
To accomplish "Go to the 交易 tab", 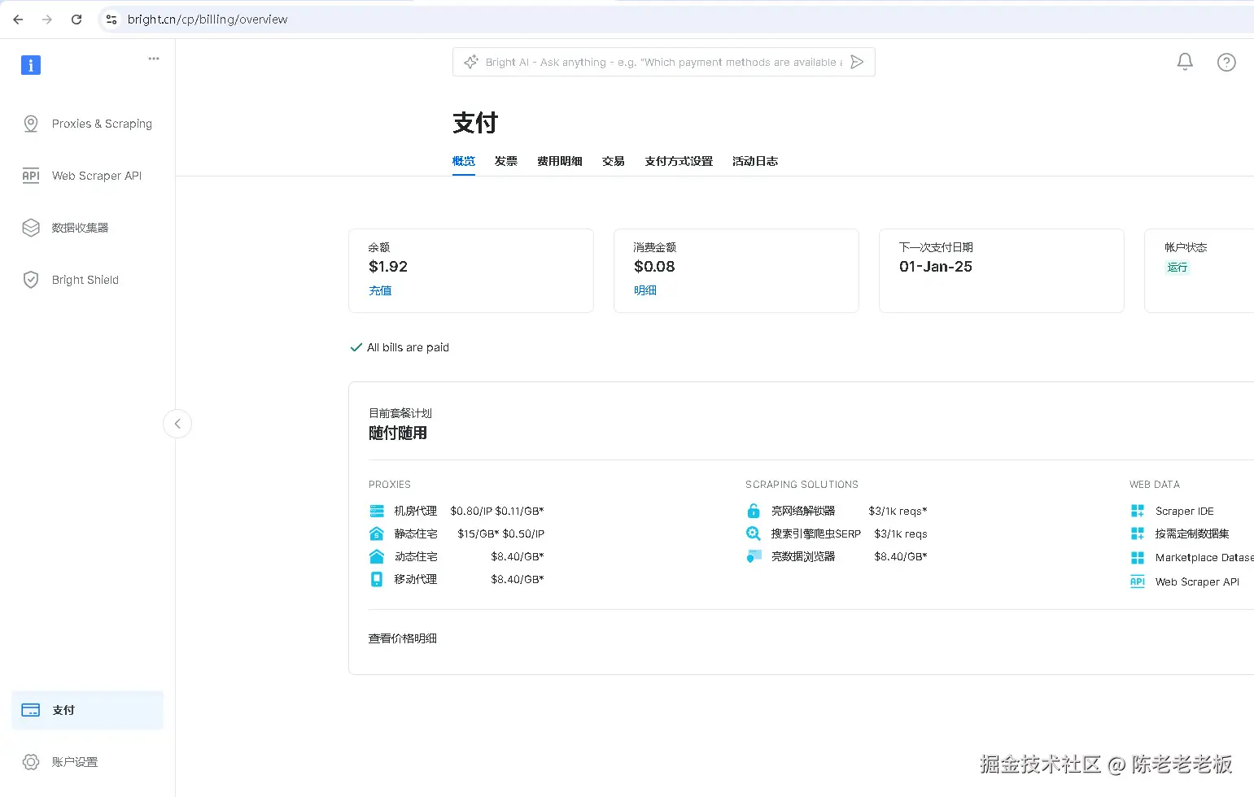I will tap(614, 161).
